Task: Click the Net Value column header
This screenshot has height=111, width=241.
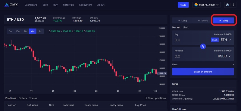Action: click(x=32, y=105)
